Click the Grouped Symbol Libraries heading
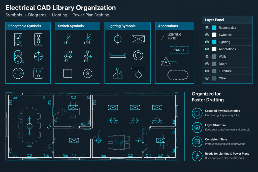 coord(222,111)
